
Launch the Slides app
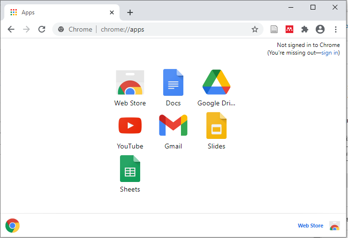[x=216, y=126]
